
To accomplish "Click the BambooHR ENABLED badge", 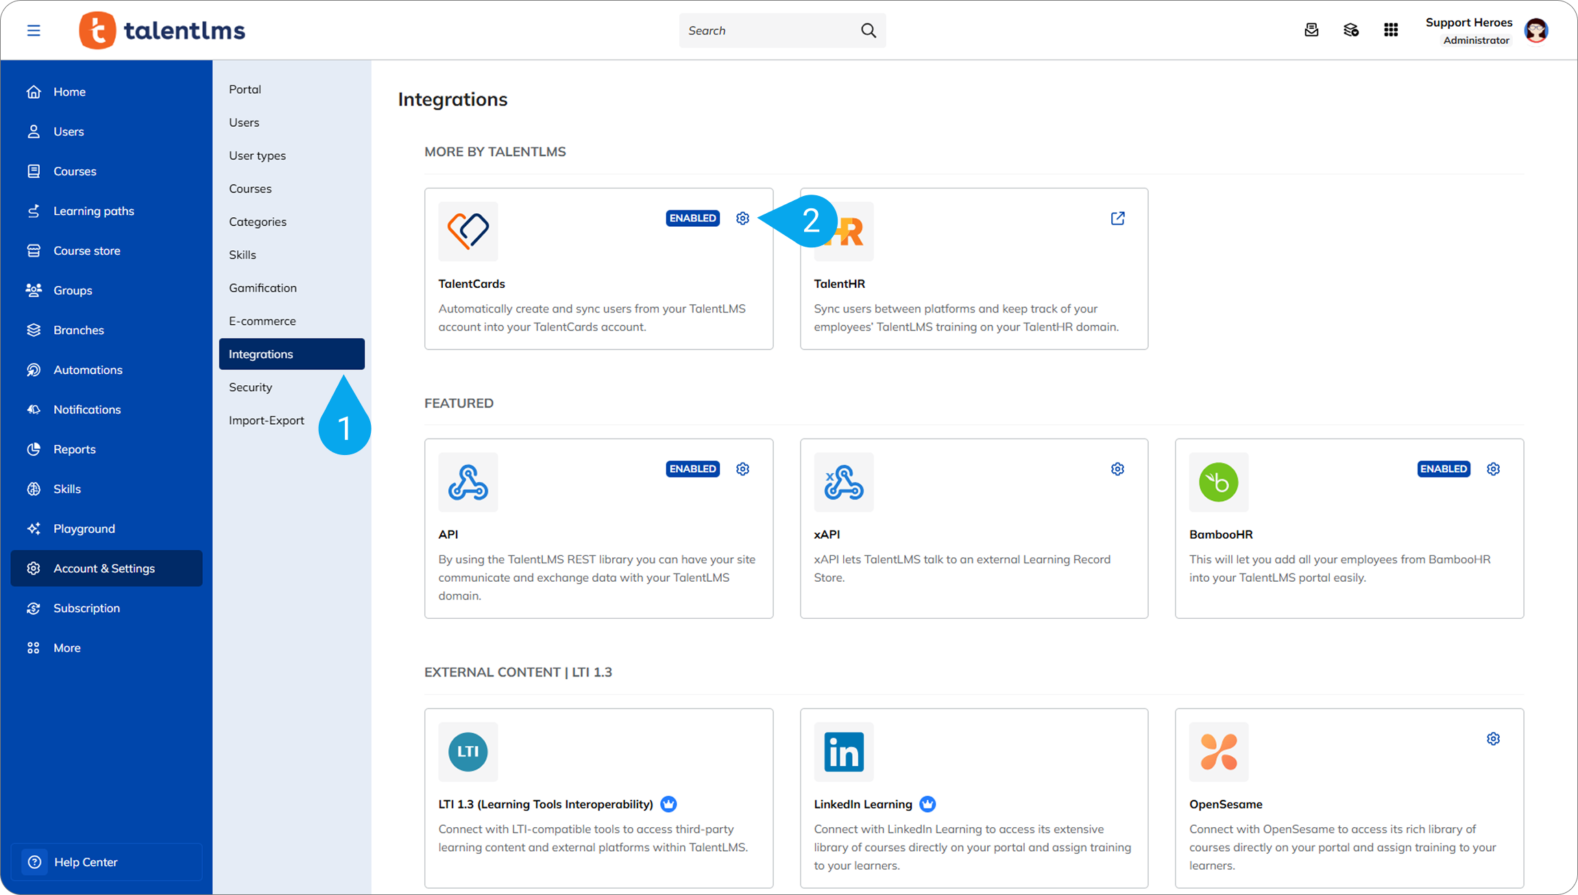I will pos(1444,469).
